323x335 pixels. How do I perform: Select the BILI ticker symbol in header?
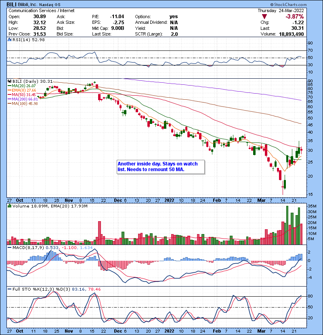coord(12,4)
